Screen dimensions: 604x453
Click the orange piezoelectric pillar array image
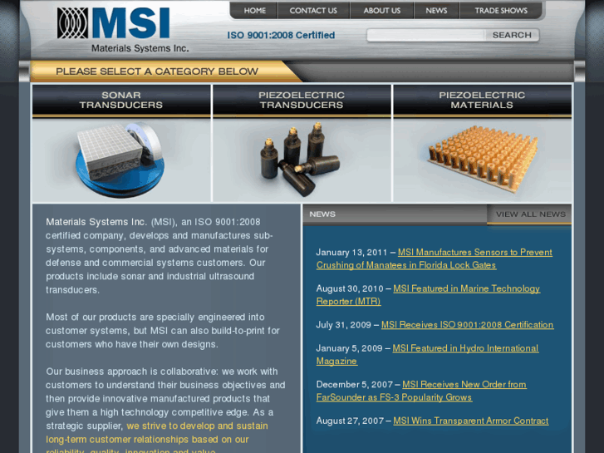pos(483,158)
